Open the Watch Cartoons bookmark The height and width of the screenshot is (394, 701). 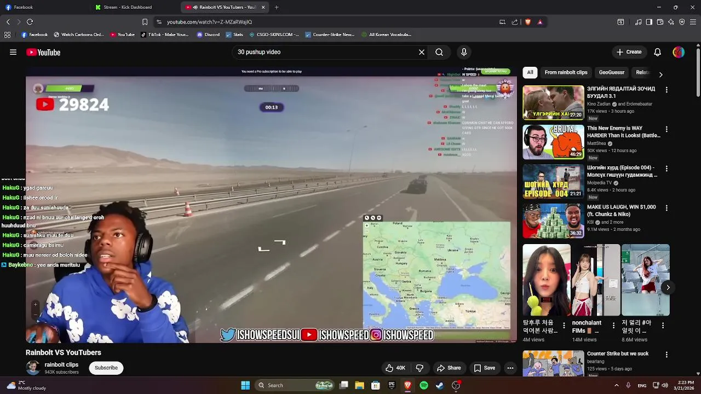coord(78,34)
